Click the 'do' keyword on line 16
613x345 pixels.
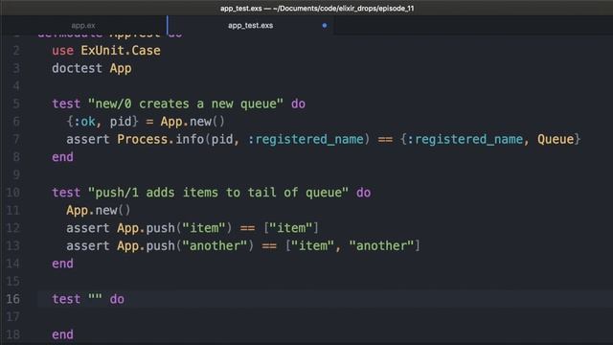(117, 299)
